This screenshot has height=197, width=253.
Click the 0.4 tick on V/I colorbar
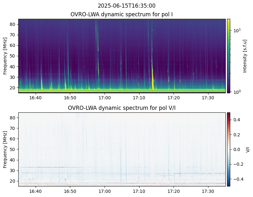coord(236,119)
